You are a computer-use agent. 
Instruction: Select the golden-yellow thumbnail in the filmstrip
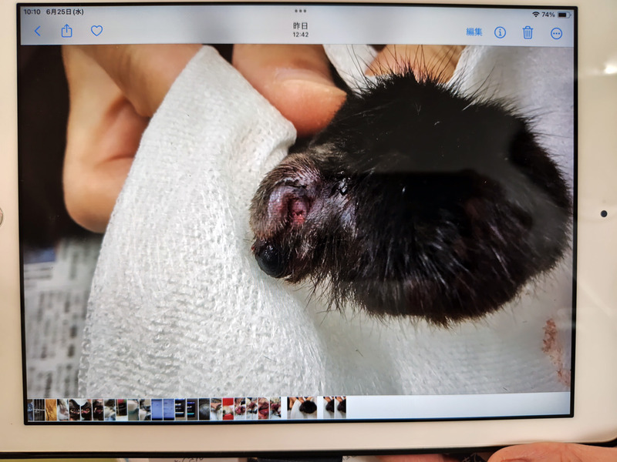[x=51, y=410]
